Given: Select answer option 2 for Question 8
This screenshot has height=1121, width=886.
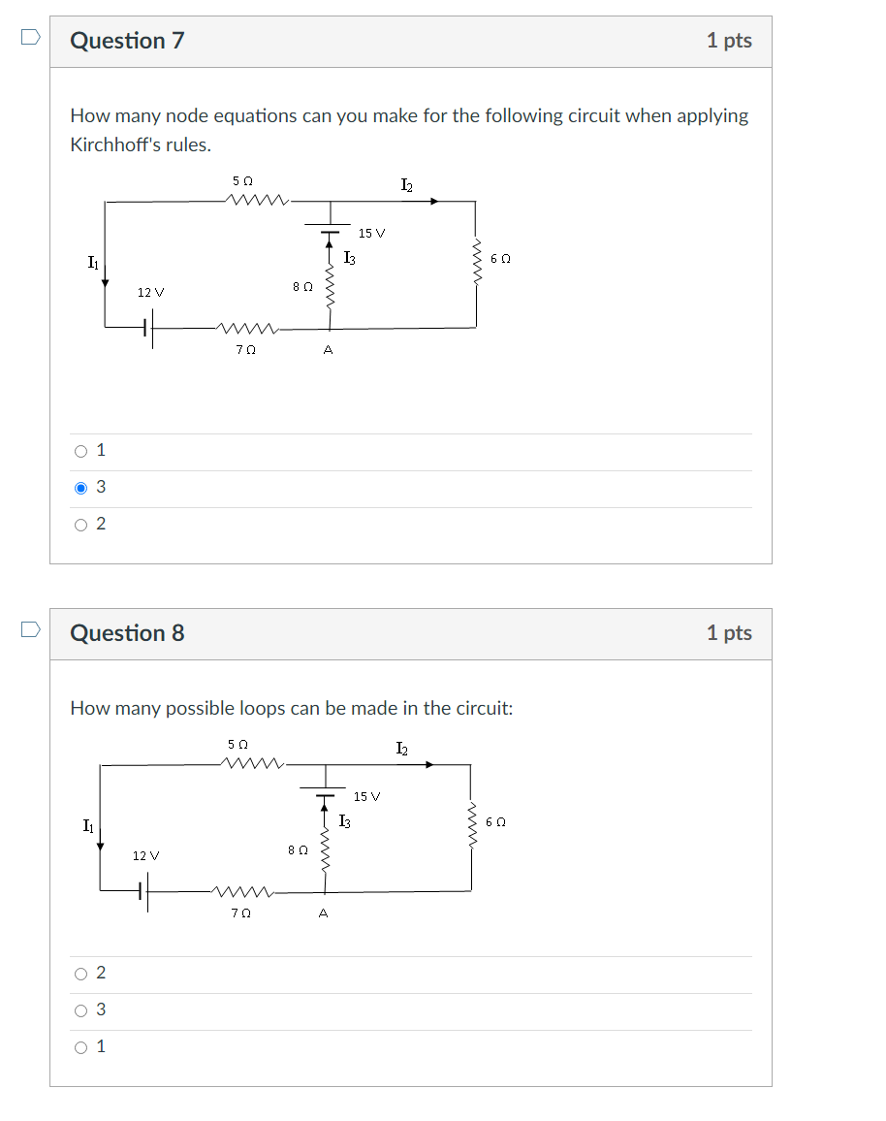Looking at the screenshot, I should click(80, 974).
